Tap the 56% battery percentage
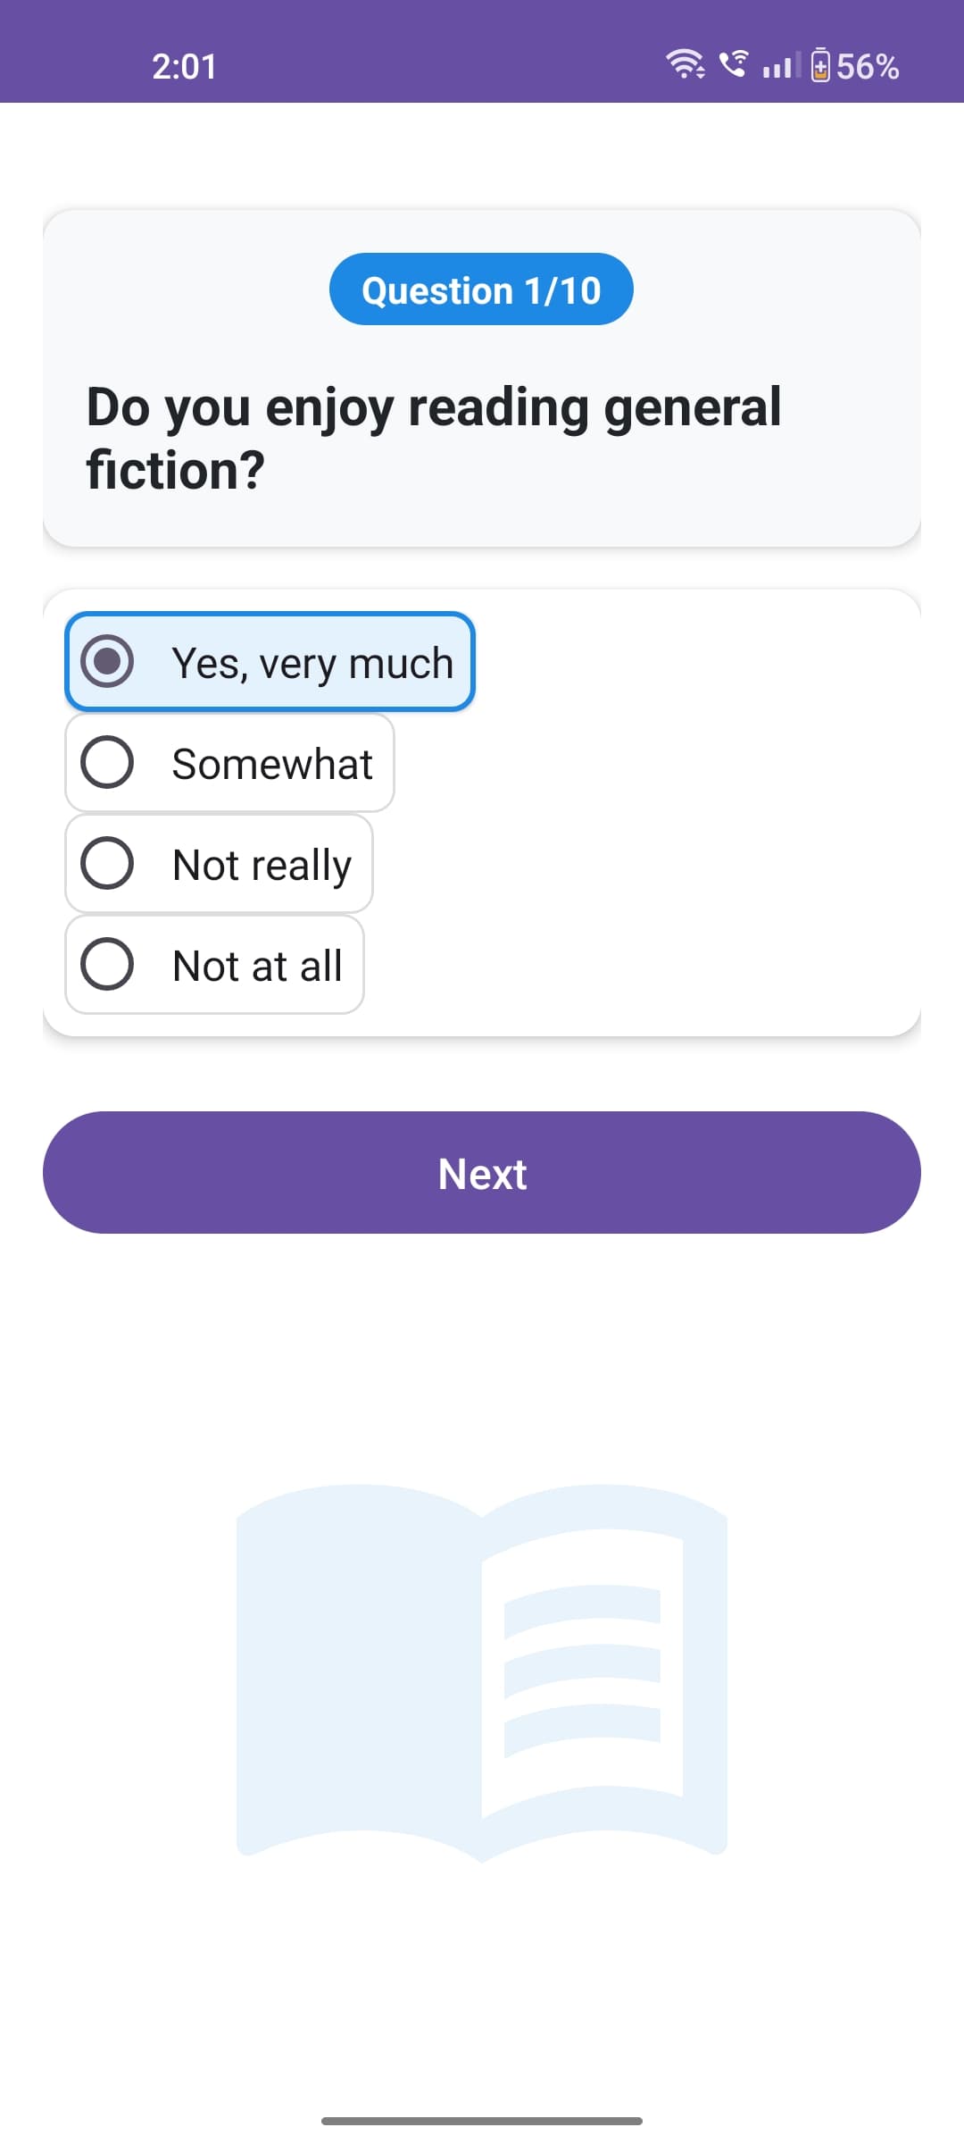Viewport: 964px width, 2144px height. click(868, 66)
